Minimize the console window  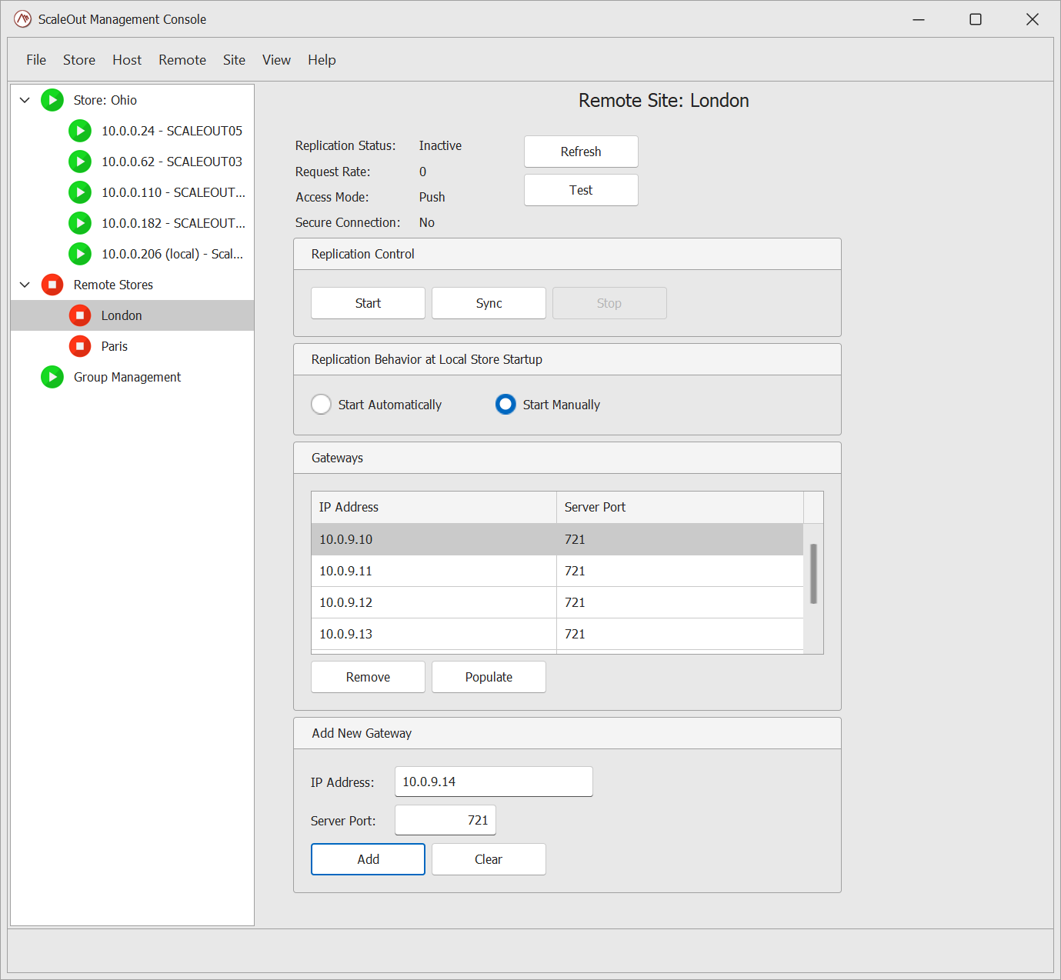tap(919, 19)
